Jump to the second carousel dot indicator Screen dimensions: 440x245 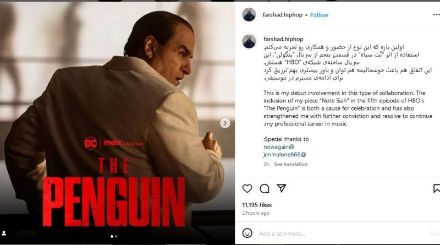click(117, 237)
